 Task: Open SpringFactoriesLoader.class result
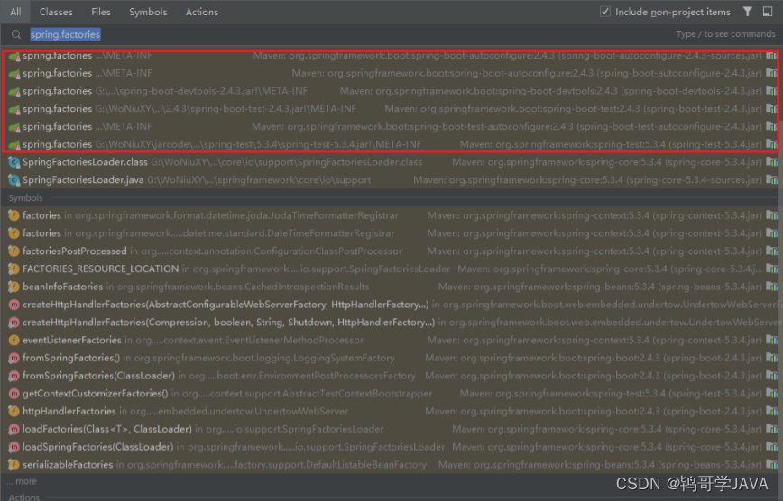pyautogui.click(x=391, y=162)
